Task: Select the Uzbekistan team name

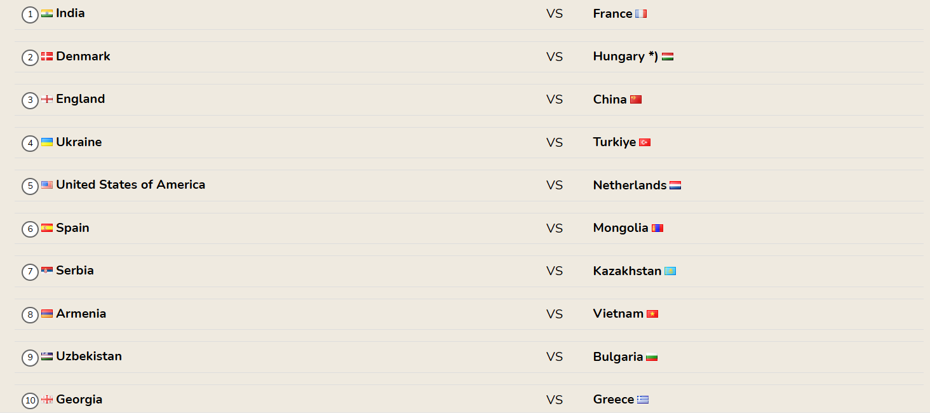Action: pyautogui.click(x=89, y=356)
